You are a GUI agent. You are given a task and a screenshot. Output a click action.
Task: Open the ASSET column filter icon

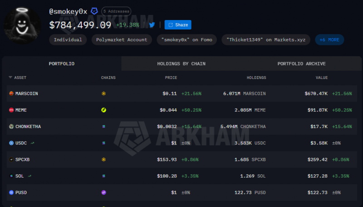coord(10,77)
